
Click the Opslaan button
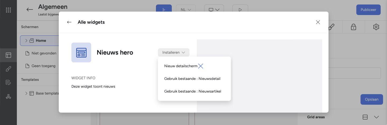(372, 99)
